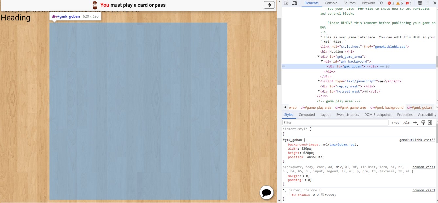Click the highlighted gmk_goban board area
The height and width of the screenshot is (203, 438).
coord(138,111)
